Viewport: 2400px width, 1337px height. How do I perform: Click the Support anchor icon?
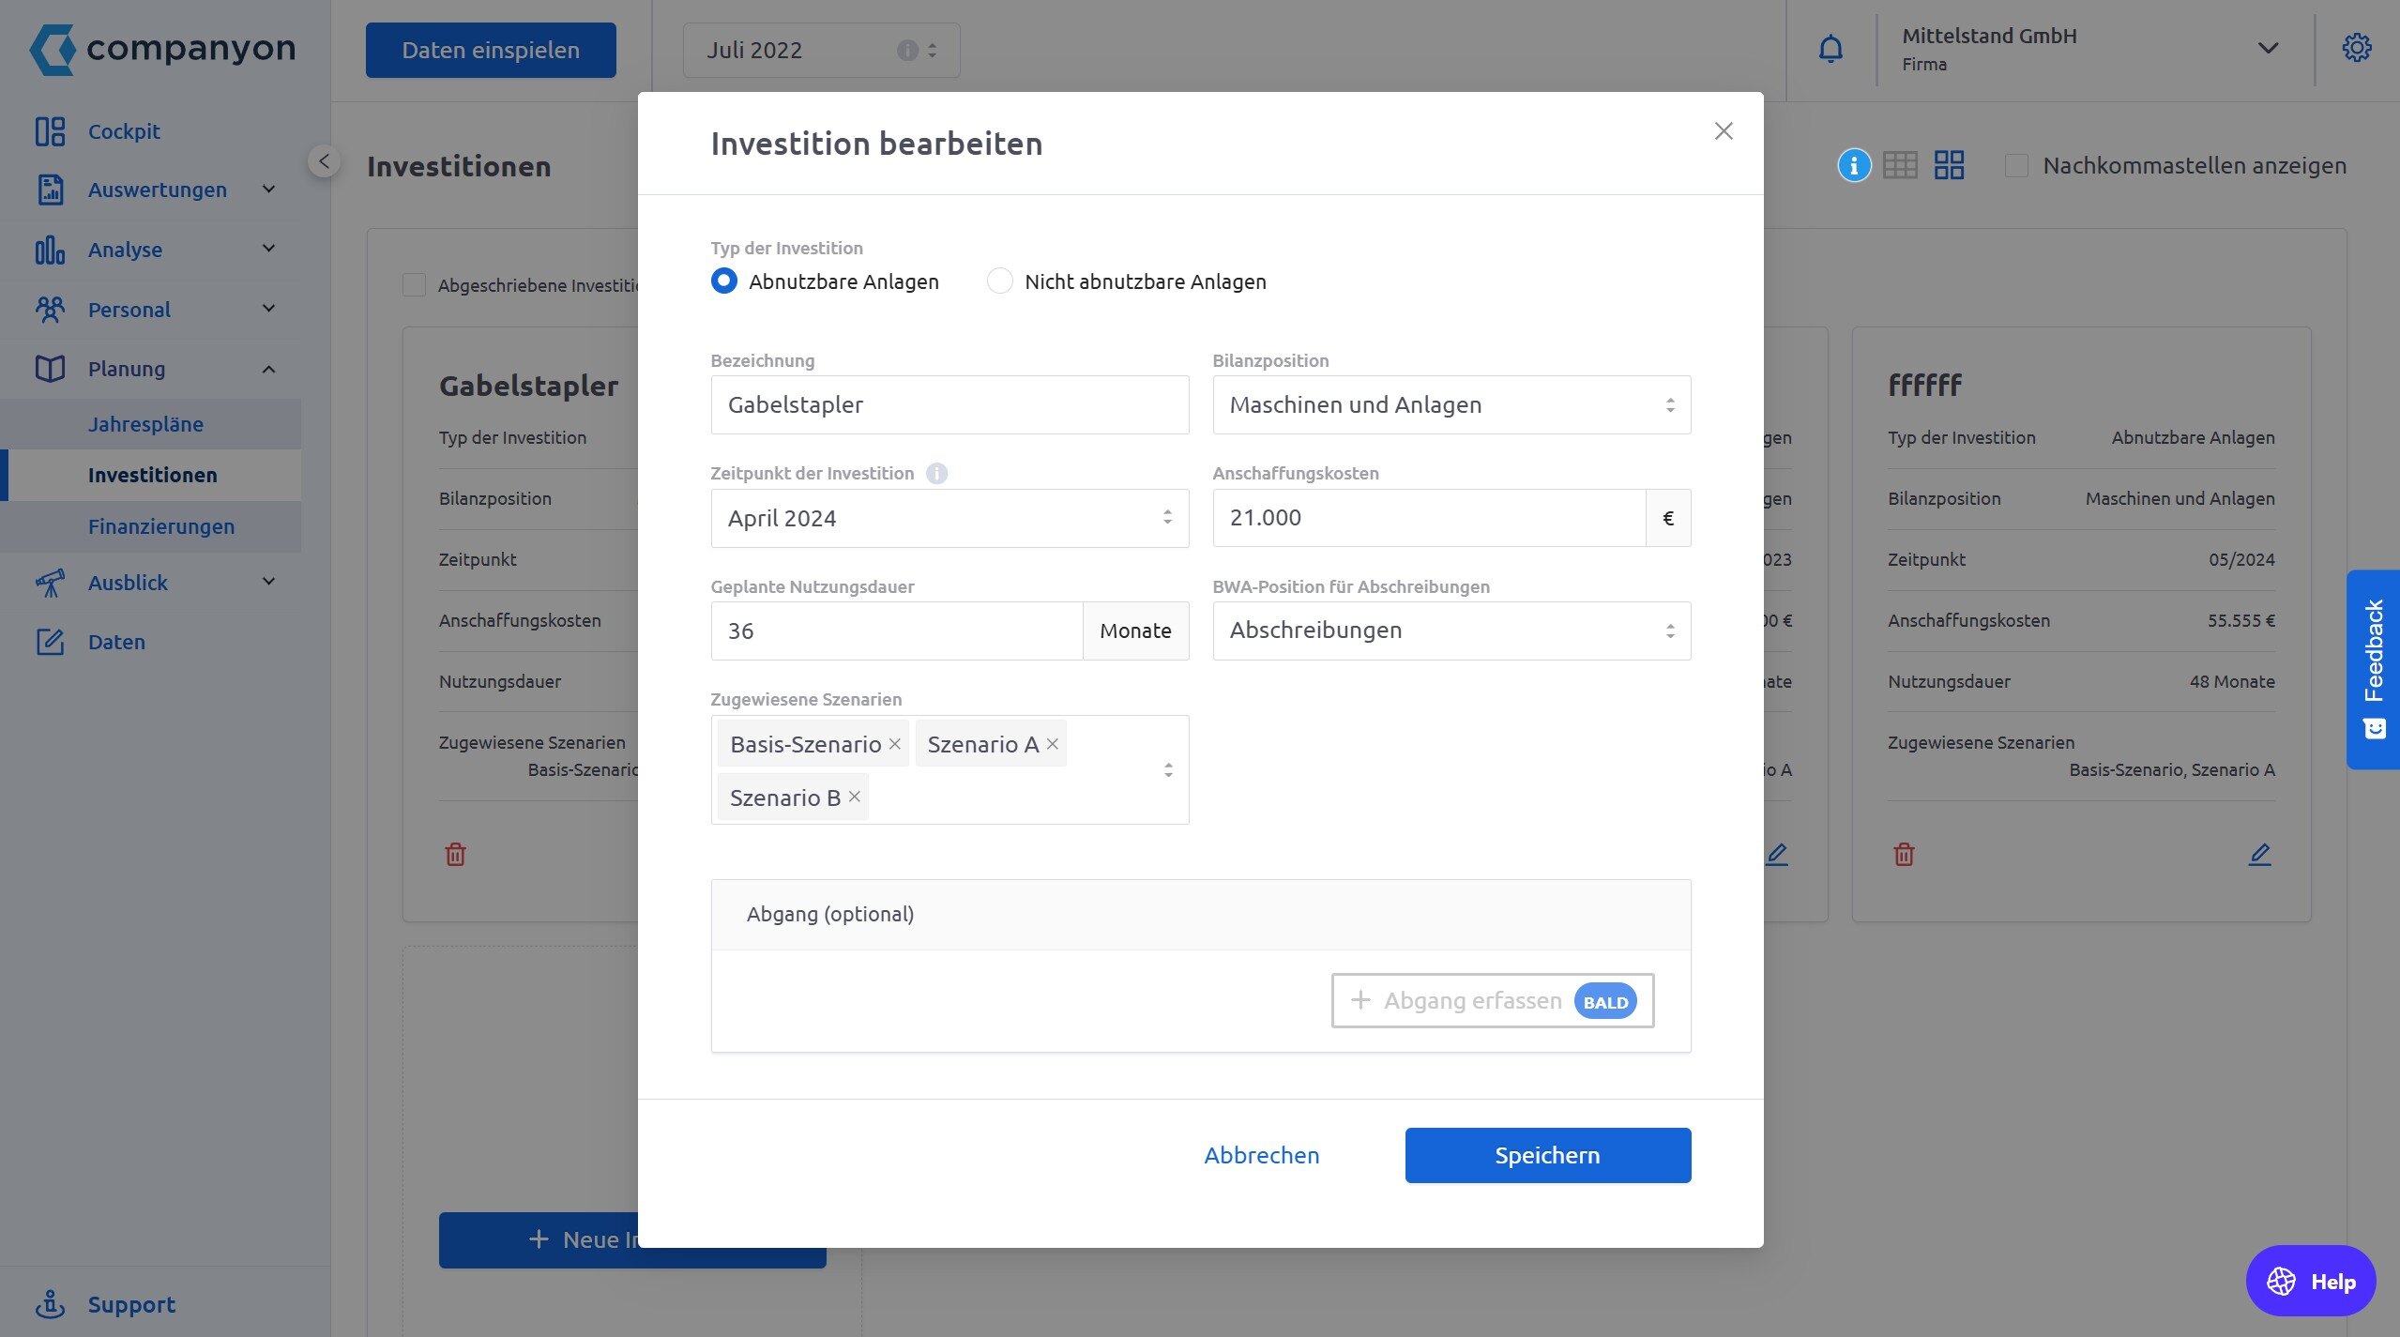[x=50, y=1304]
